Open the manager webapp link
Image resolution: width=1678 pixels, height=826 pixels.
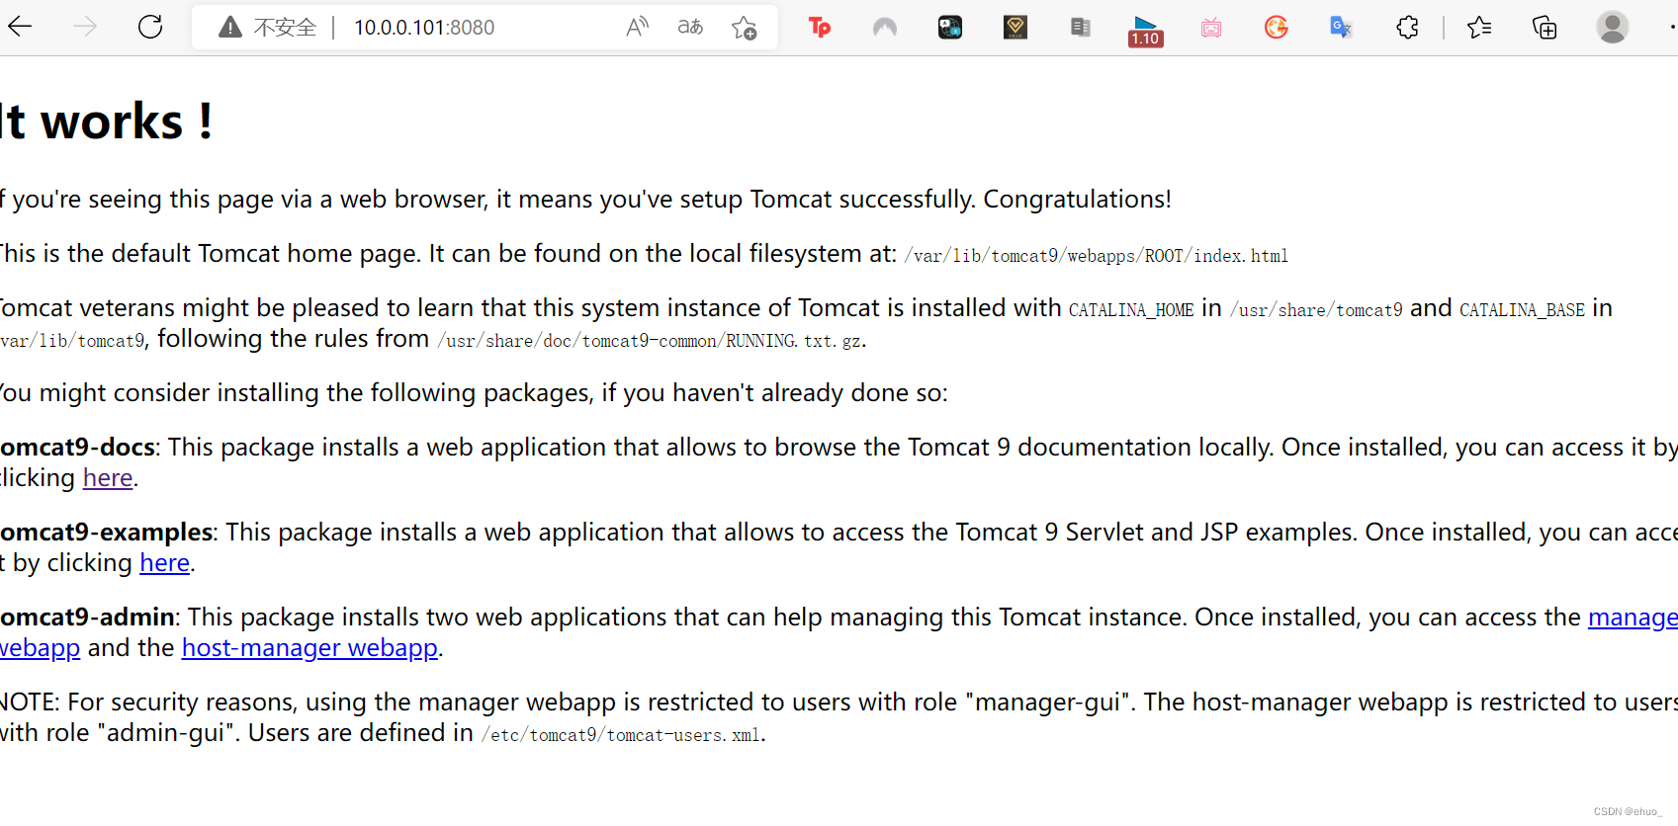click(x=1633, y=618)
